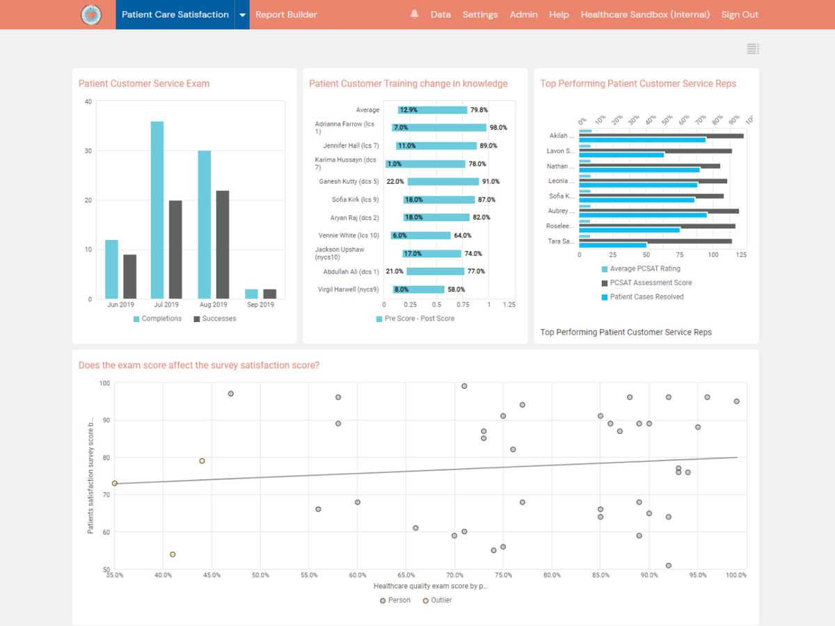Open the Settings menu
Image resolution: width=835 pixels, height=626 pixels.
click(480, 14)
